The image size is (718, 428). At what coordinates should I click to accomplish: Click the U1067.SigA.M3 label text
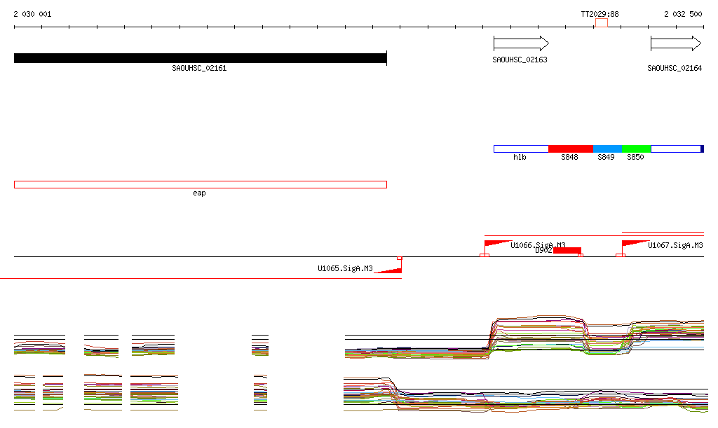pos(675,246)
